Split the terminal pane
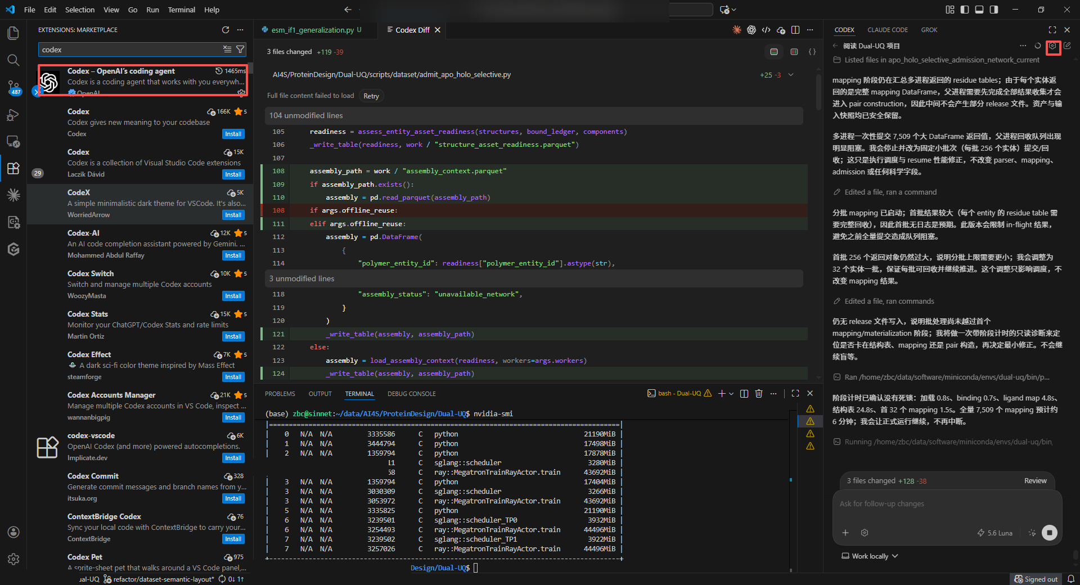 744,394
